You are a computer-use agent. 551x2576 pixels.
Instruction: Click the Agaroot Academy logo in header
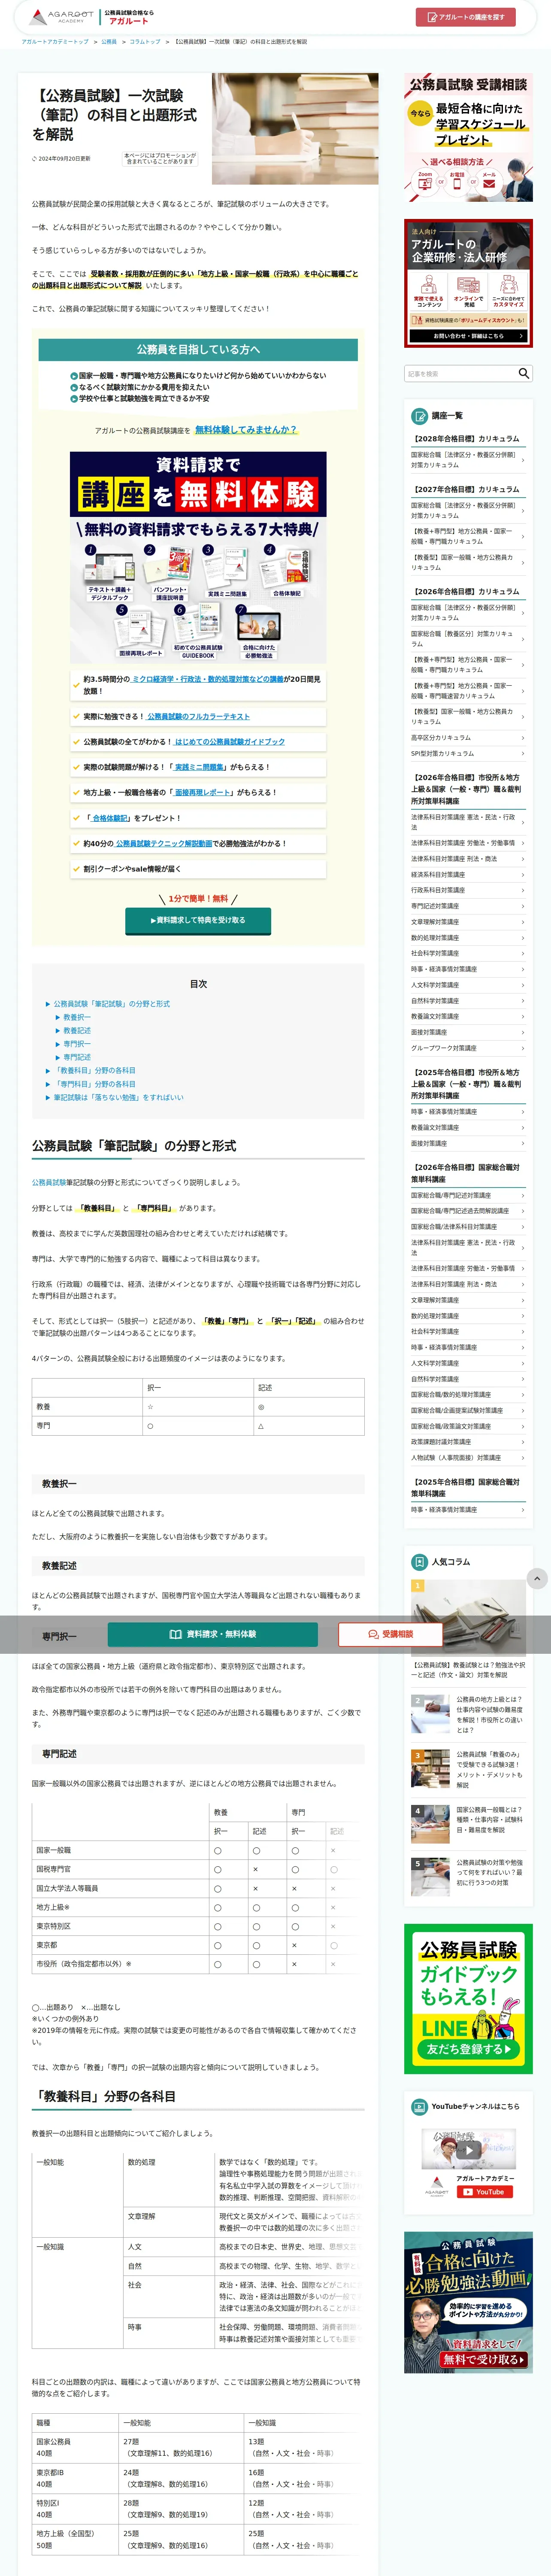click(62, 17)
